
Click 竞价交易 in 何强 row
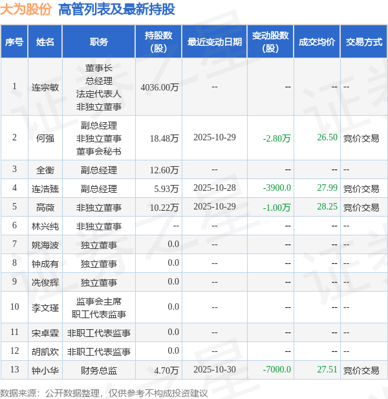361,138
